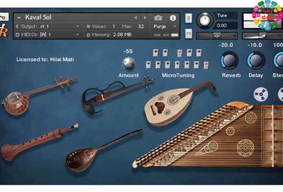Viewport: 283px width, 192px height.
Task: Toggle the fifth bottom-row MicroTuning switch
Action: click(187, 65)
